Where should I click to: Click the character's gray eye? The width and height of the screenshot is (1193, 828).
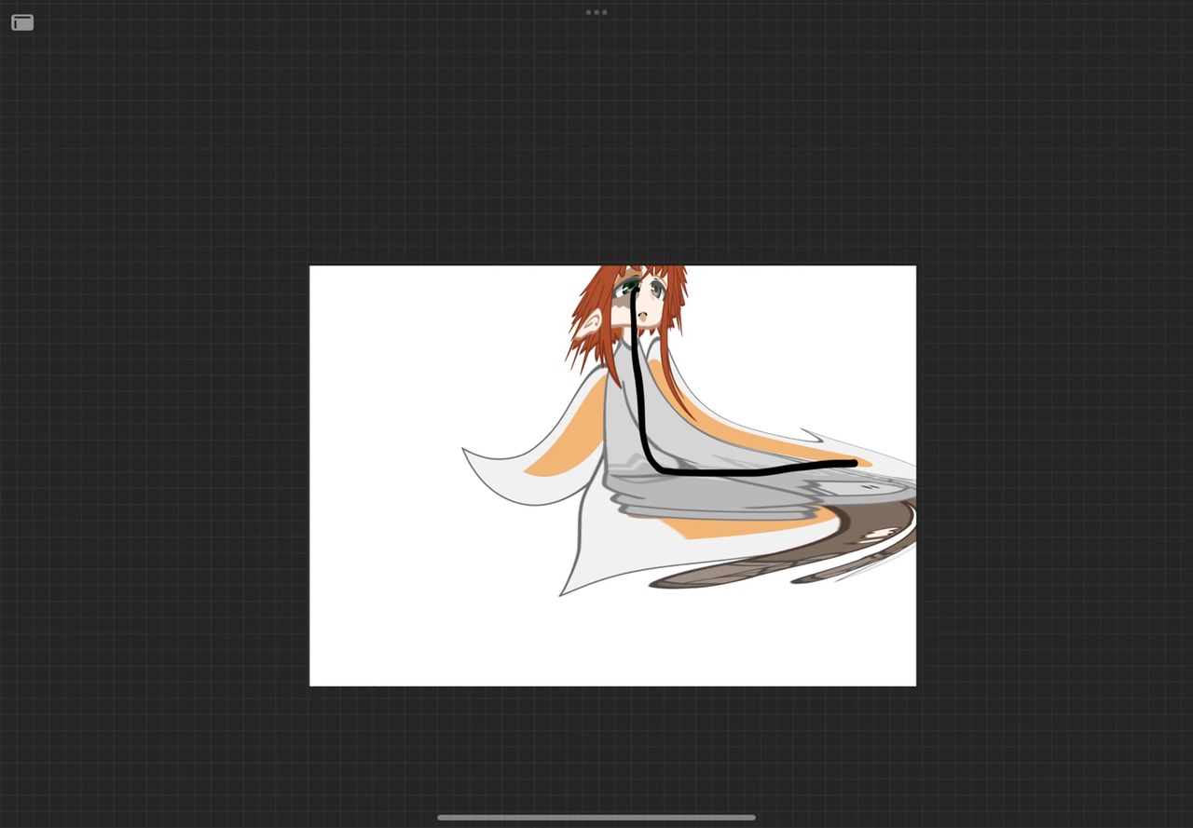[x=657, y=291]
